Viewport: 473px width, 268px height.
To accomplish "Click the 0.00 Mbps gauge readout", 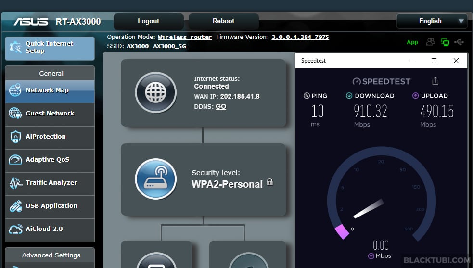I will click(381, 245).
